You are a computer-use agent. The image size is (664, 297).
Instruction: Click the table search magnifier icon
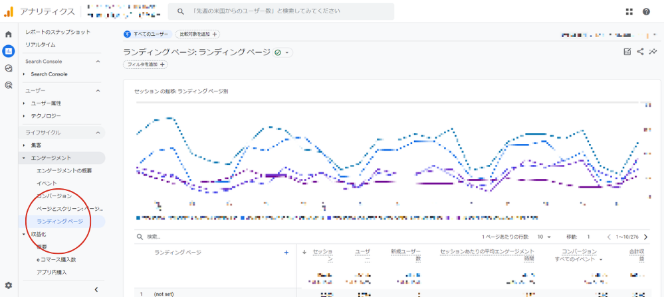pos(140,237)
